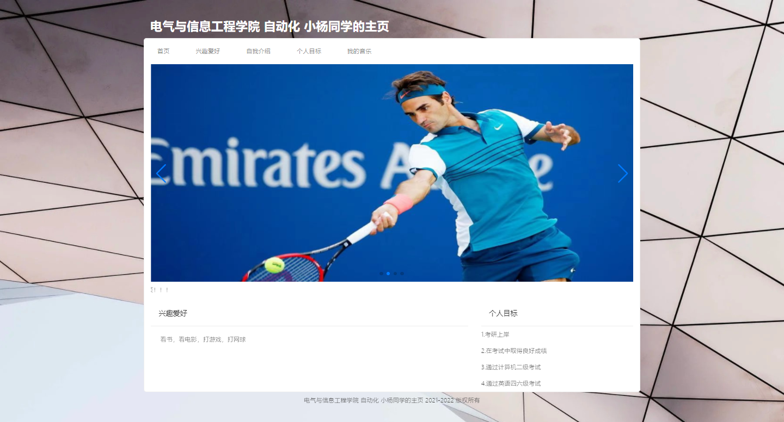Screen dimensions: 784x422
Task: Go to previous carousel slide with left arrow
Action: (x=161, y=173)
